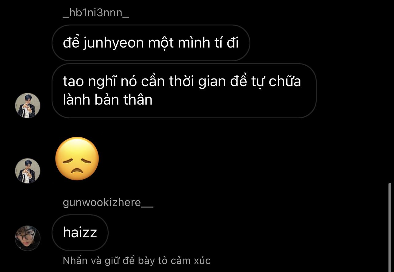Screen dimensions: 394x272
Task: Click the word 'chữa' in the long message
Action: tap(285, 82)
